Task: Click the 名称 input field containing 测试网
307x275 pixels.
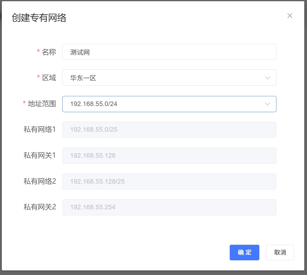Action: click(169, 52)
